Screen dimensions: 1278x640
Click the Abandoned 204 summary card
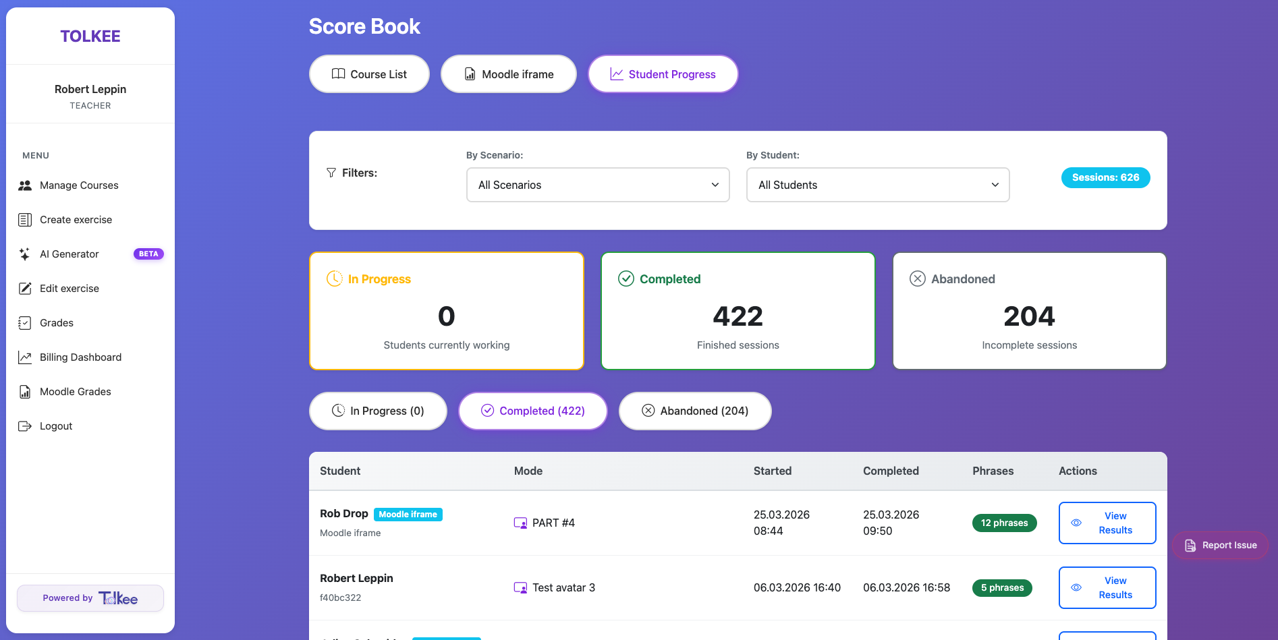click(x=1029, y=311)
